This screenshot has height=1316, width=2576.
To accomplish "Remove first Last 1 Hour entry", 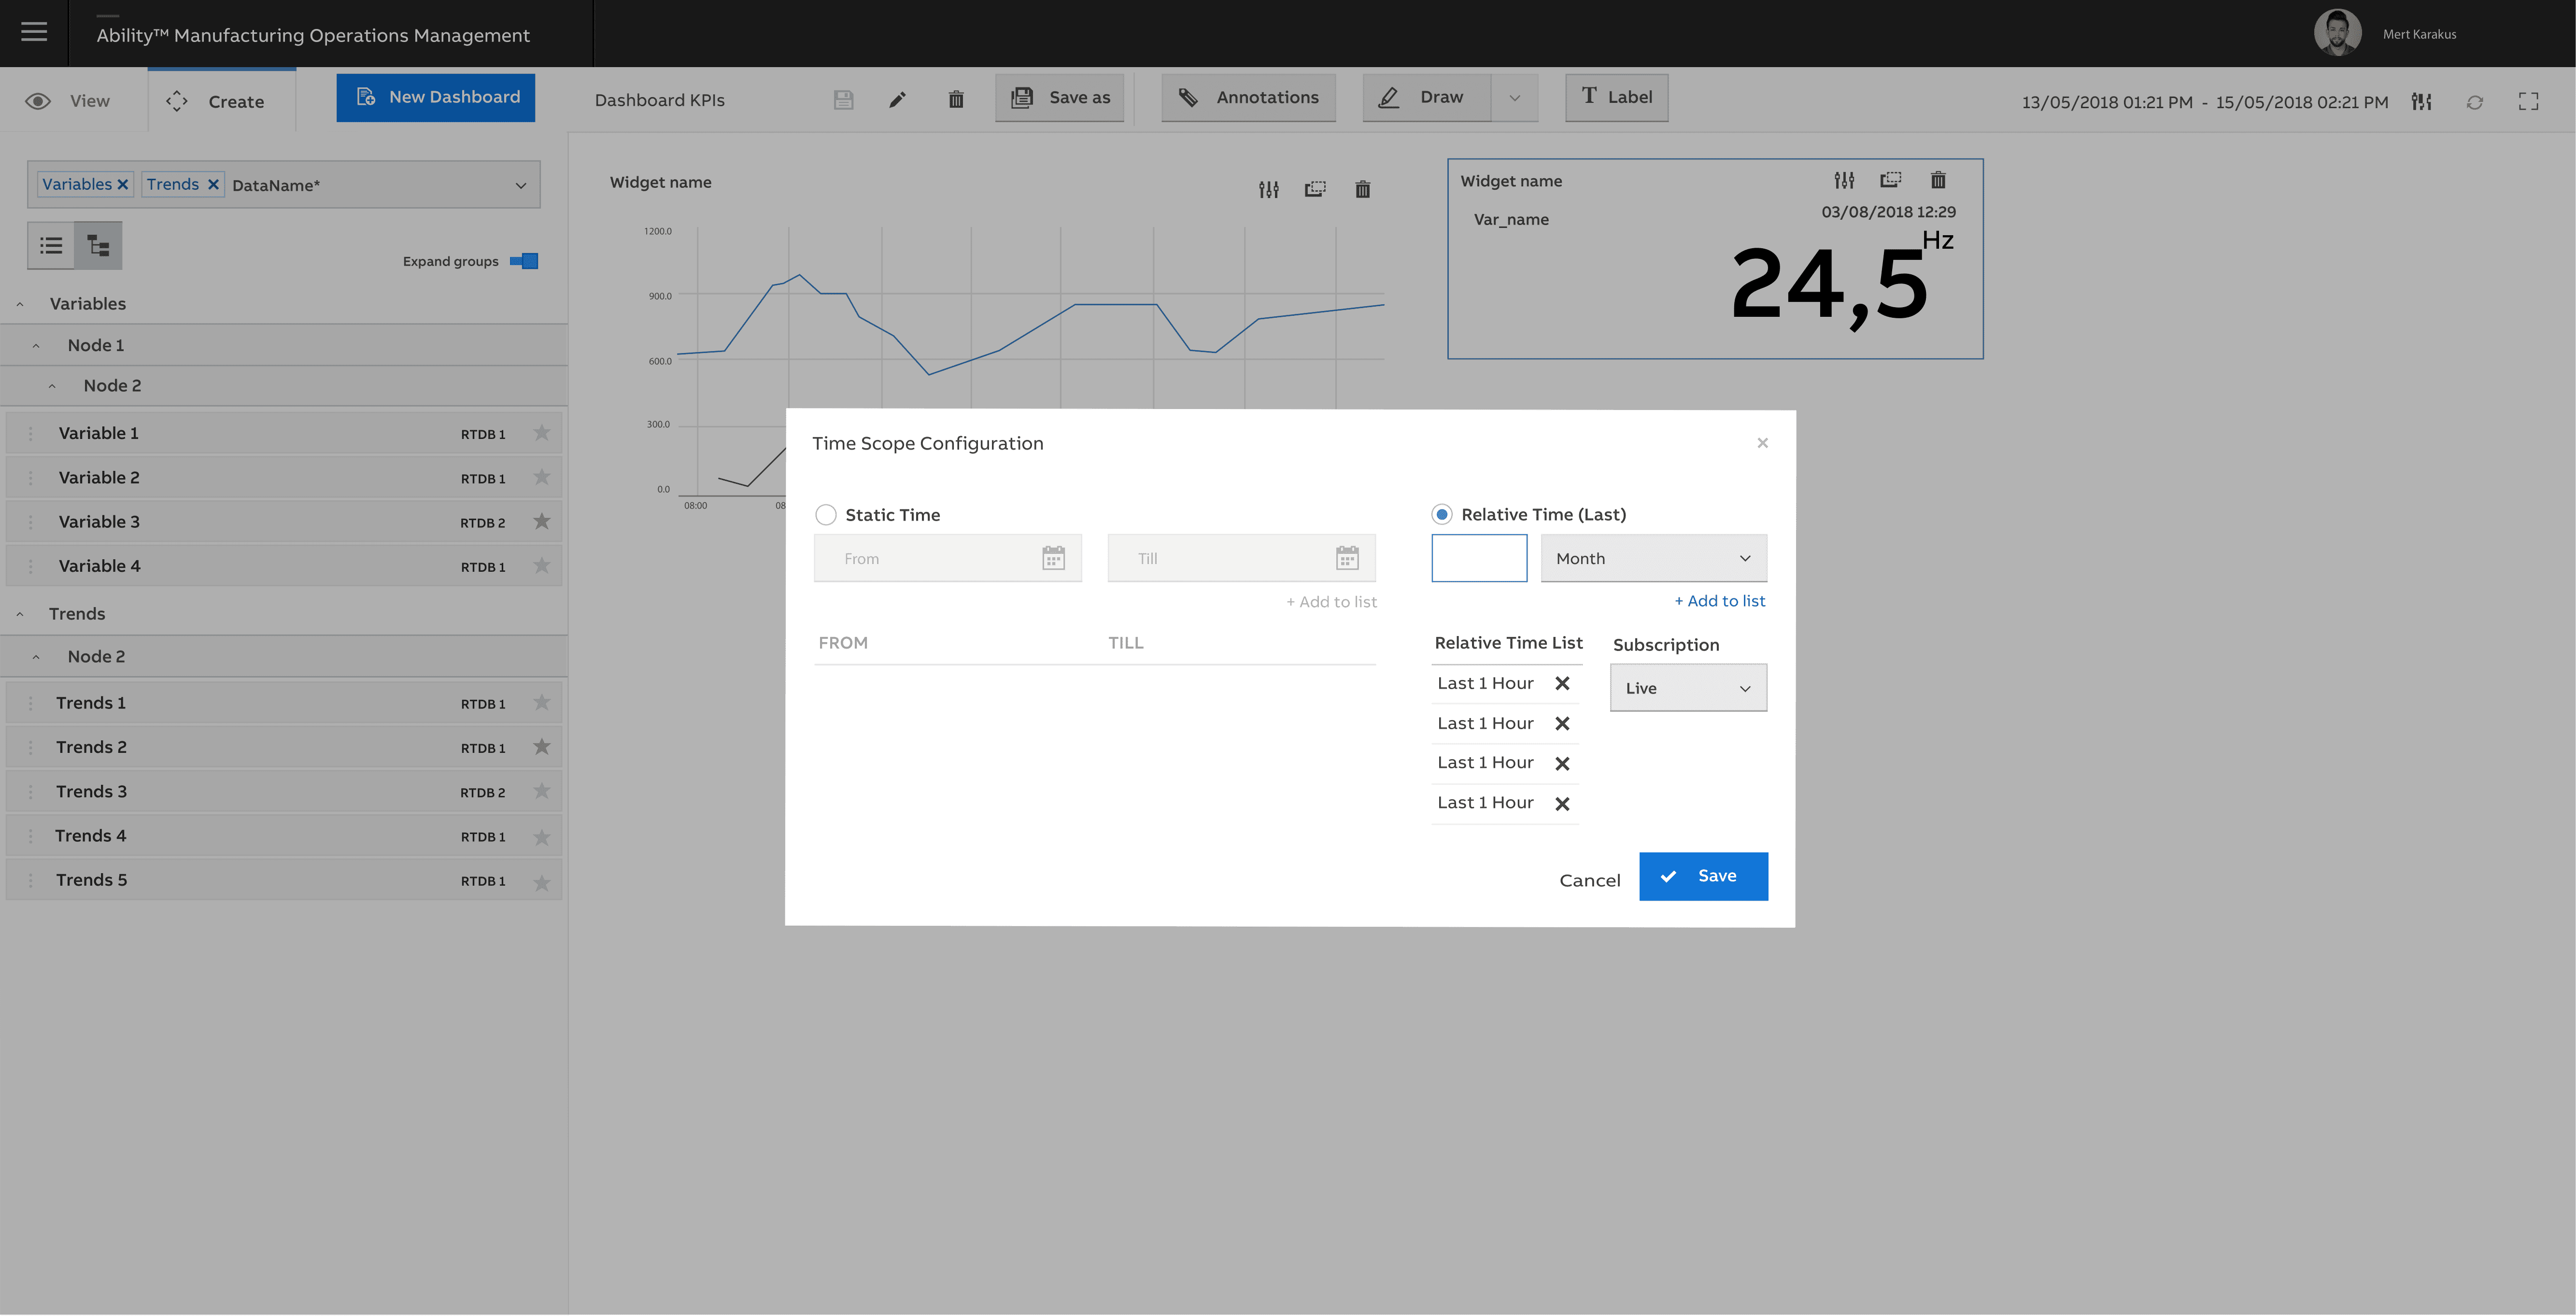I will tap(1562, 683).
